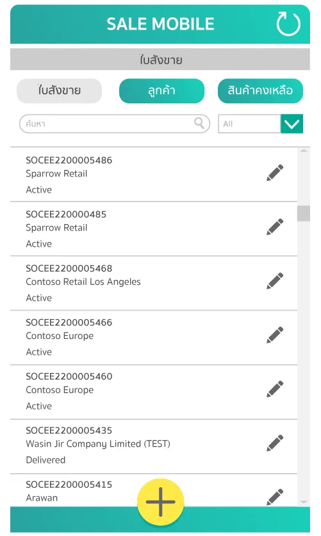Open the All filter combo box

click(261, 124)
